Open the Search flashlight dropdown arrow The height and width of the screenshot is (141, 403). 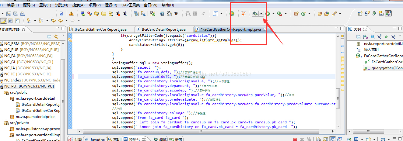pyautogui.click(x=340, y=14)
